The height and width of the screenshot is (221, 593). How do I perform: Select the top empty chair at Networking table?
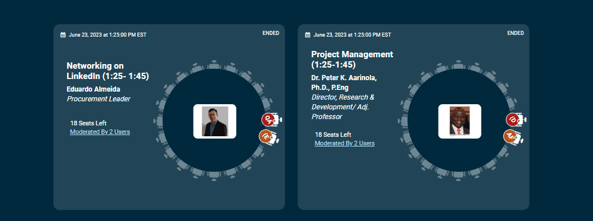click(214, 64)
